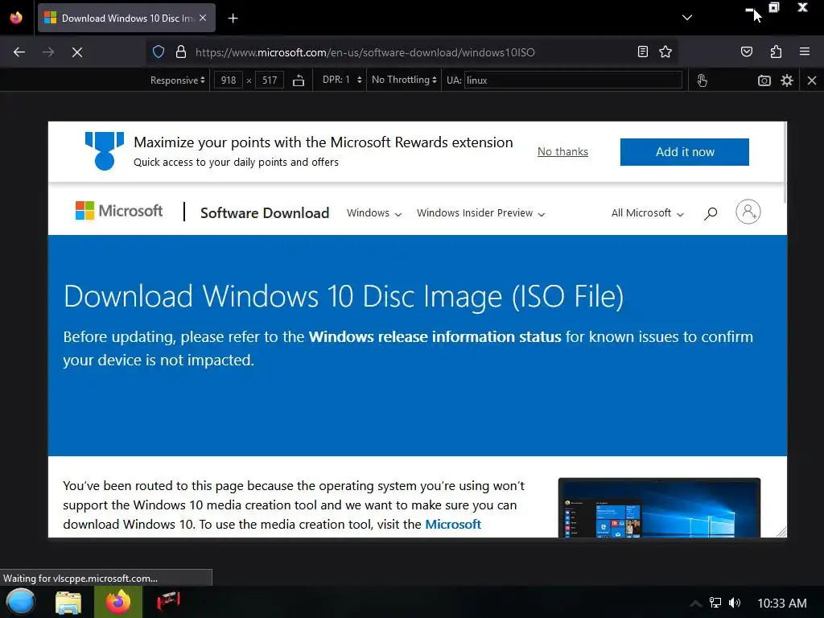The image size is (824, 618).
Task: Open tracking protection shield icon
Action: (159, 52)
